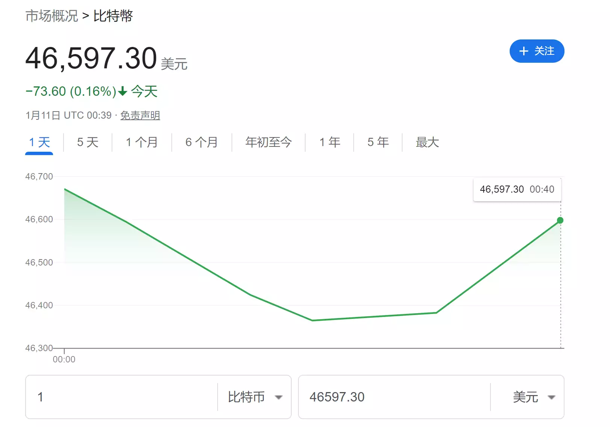The height and width of the screenshot is (427, 610).
Task: Open the 6 个月 range tab
Action: coord(201,142)
